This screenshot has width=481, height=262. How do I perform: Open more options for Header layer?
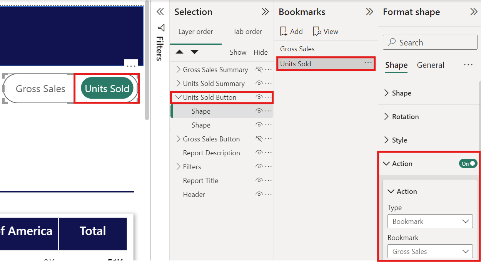tap(269, 195)
